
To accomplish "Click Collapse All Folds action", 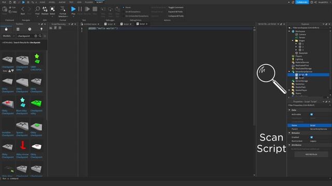I will [x=176, y=16].
